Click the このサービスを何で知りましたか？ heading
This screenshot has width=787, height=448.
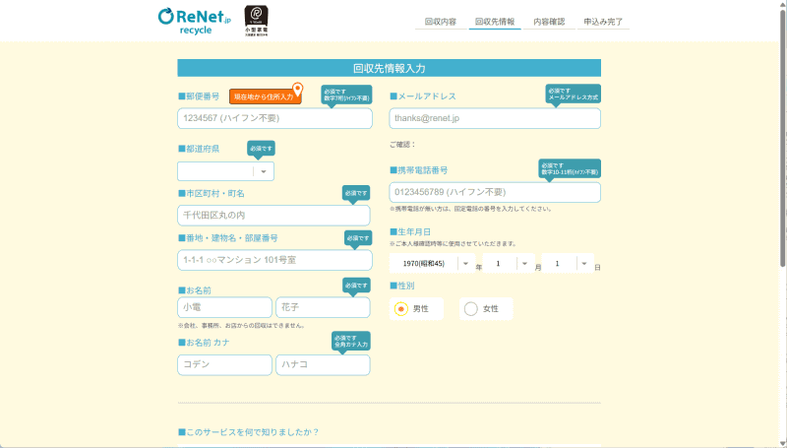click(249, 432)
